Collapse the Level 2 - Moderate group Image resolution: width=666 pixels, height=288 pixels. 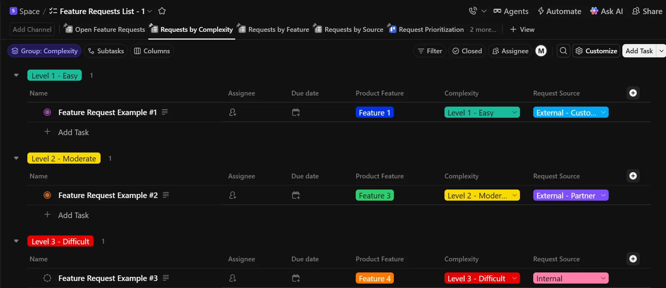[x=16, y=158]
